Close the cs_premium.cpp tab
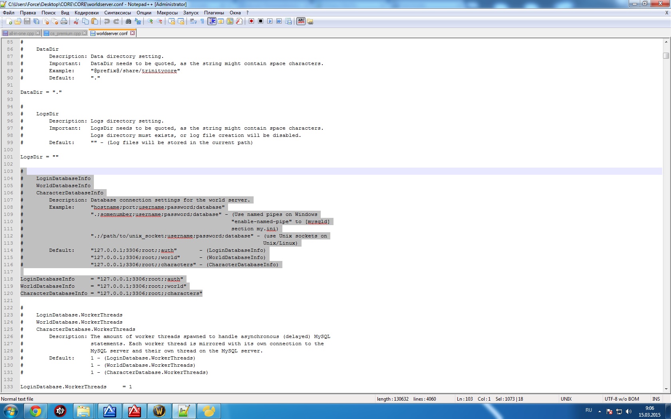Image resolution: width=671 pixels, height=419 pixels. coord(84,33)
